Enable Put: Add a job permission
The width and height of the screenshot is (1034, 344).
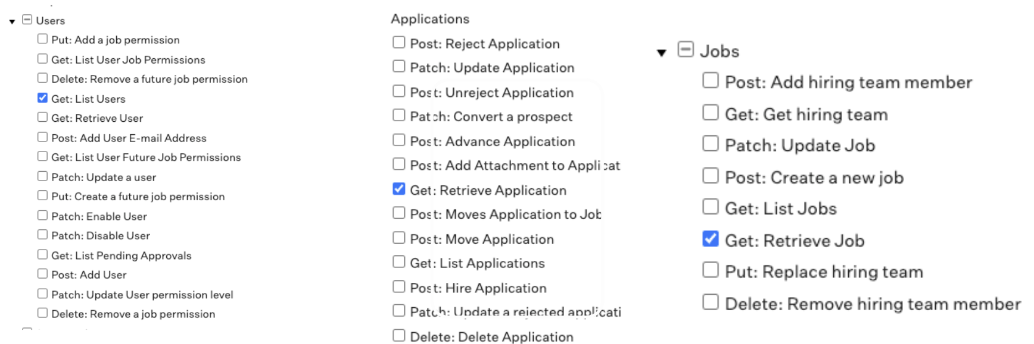point(42,39)
